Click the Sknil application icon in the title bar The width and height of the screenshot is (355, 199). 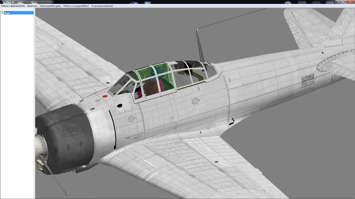click(x=2, y=2)
